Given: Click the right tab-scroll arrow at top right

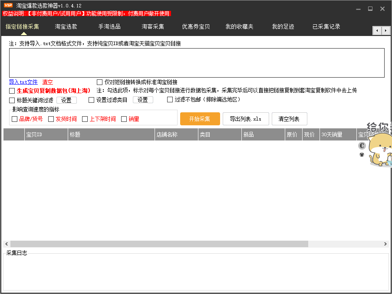Looking at the screenshot, I should pyautogui.click(x=385, y=31).
